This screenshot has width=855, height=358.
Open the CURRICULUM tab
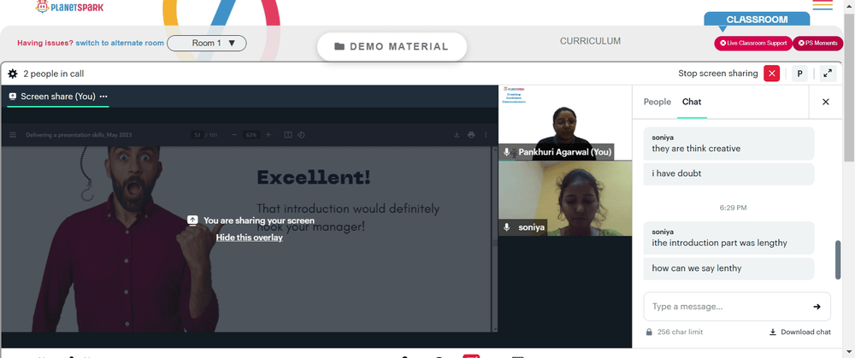tap(590, 41)
